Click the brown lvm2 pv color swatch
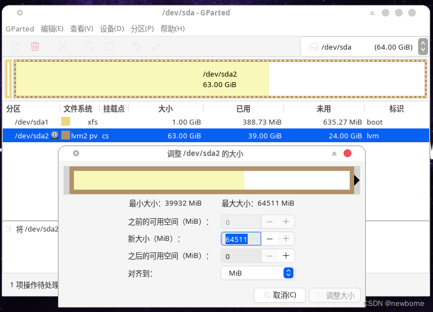 [x=66, y=135]
